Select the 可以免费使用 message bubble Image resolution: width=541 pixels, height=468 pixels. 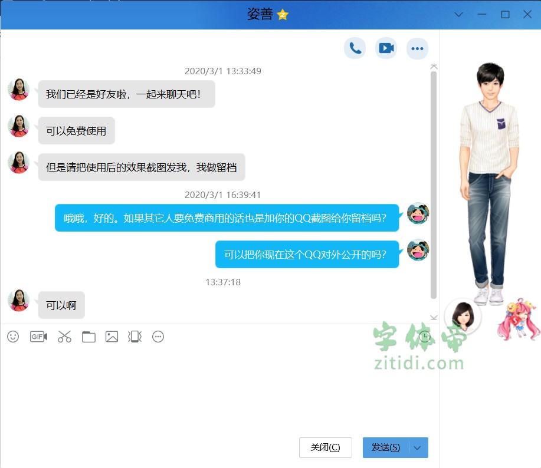[x=76, y=131]
